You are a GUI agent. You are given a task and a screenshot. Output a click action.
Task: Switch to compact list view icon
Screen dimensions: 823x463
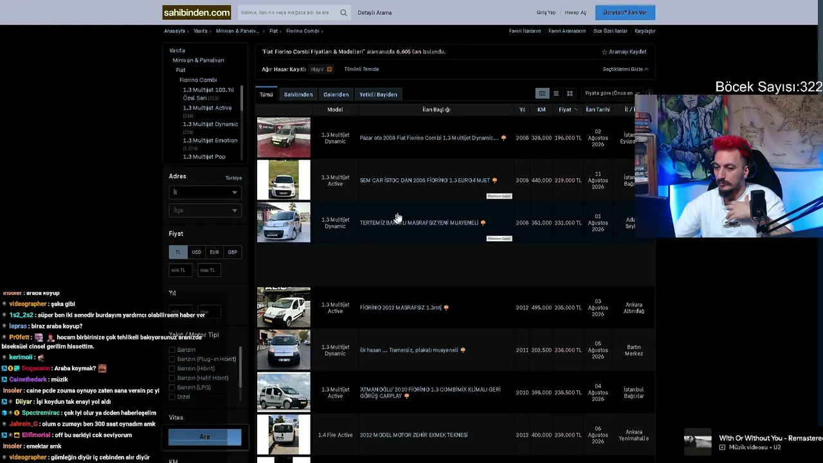click(x=556, y=94)
